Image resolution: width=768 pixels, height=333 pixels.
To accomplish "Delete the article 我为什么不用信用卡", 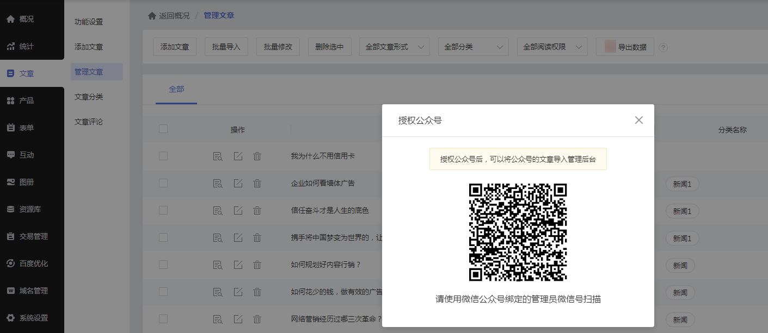I will pyautogui.click(x=257, y=156).
